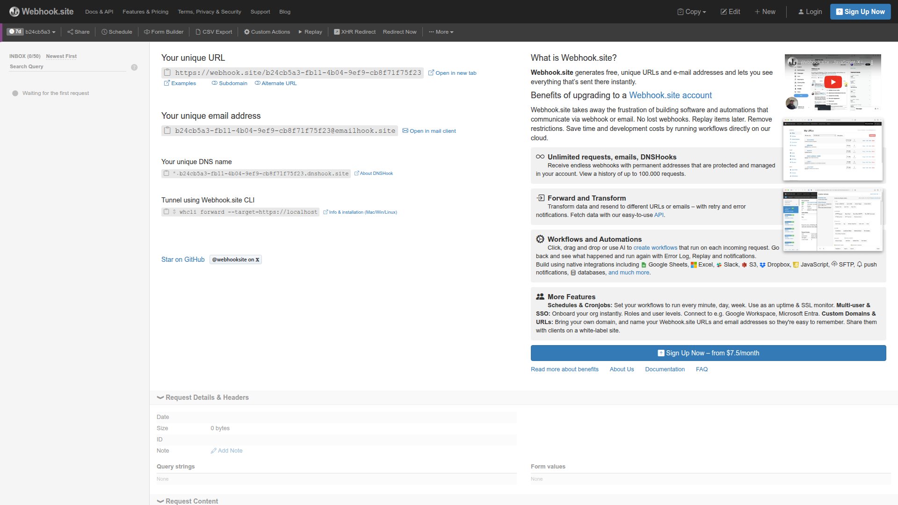898x505 pixels.
Task: Copy the unique email address clipboard icon
Action: point(167,130)
